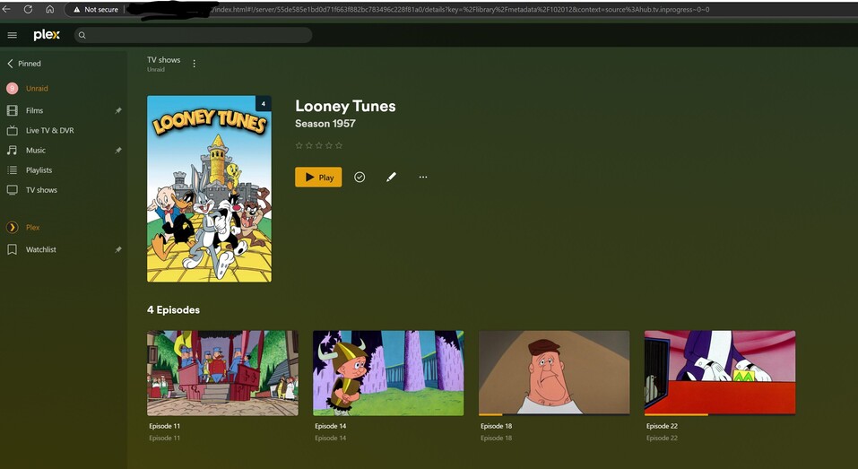Screen dimensions: 858x469
Task: Click Episode 14 title link
Action: [x=331, y=426]
